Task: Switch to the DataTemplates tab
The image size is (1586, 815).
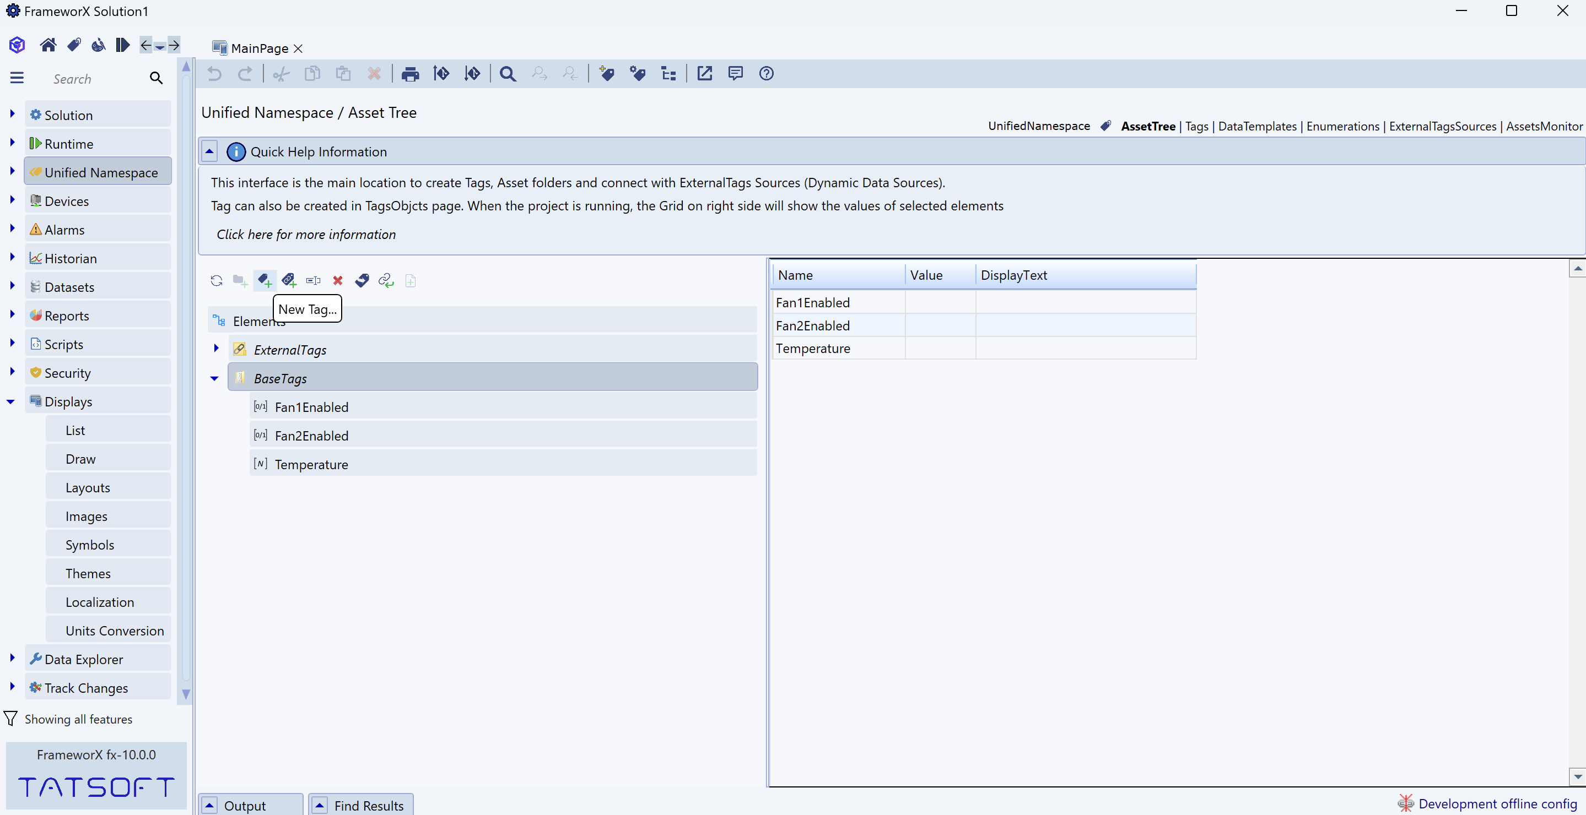Action: 1257,126
